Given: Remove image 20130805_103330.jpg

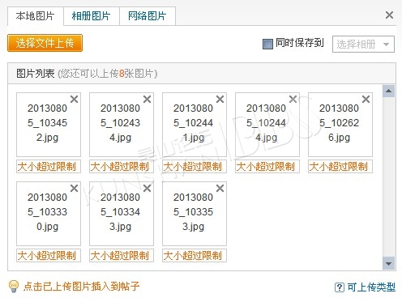Looking at the screenshot, I should tap(74, 188).
